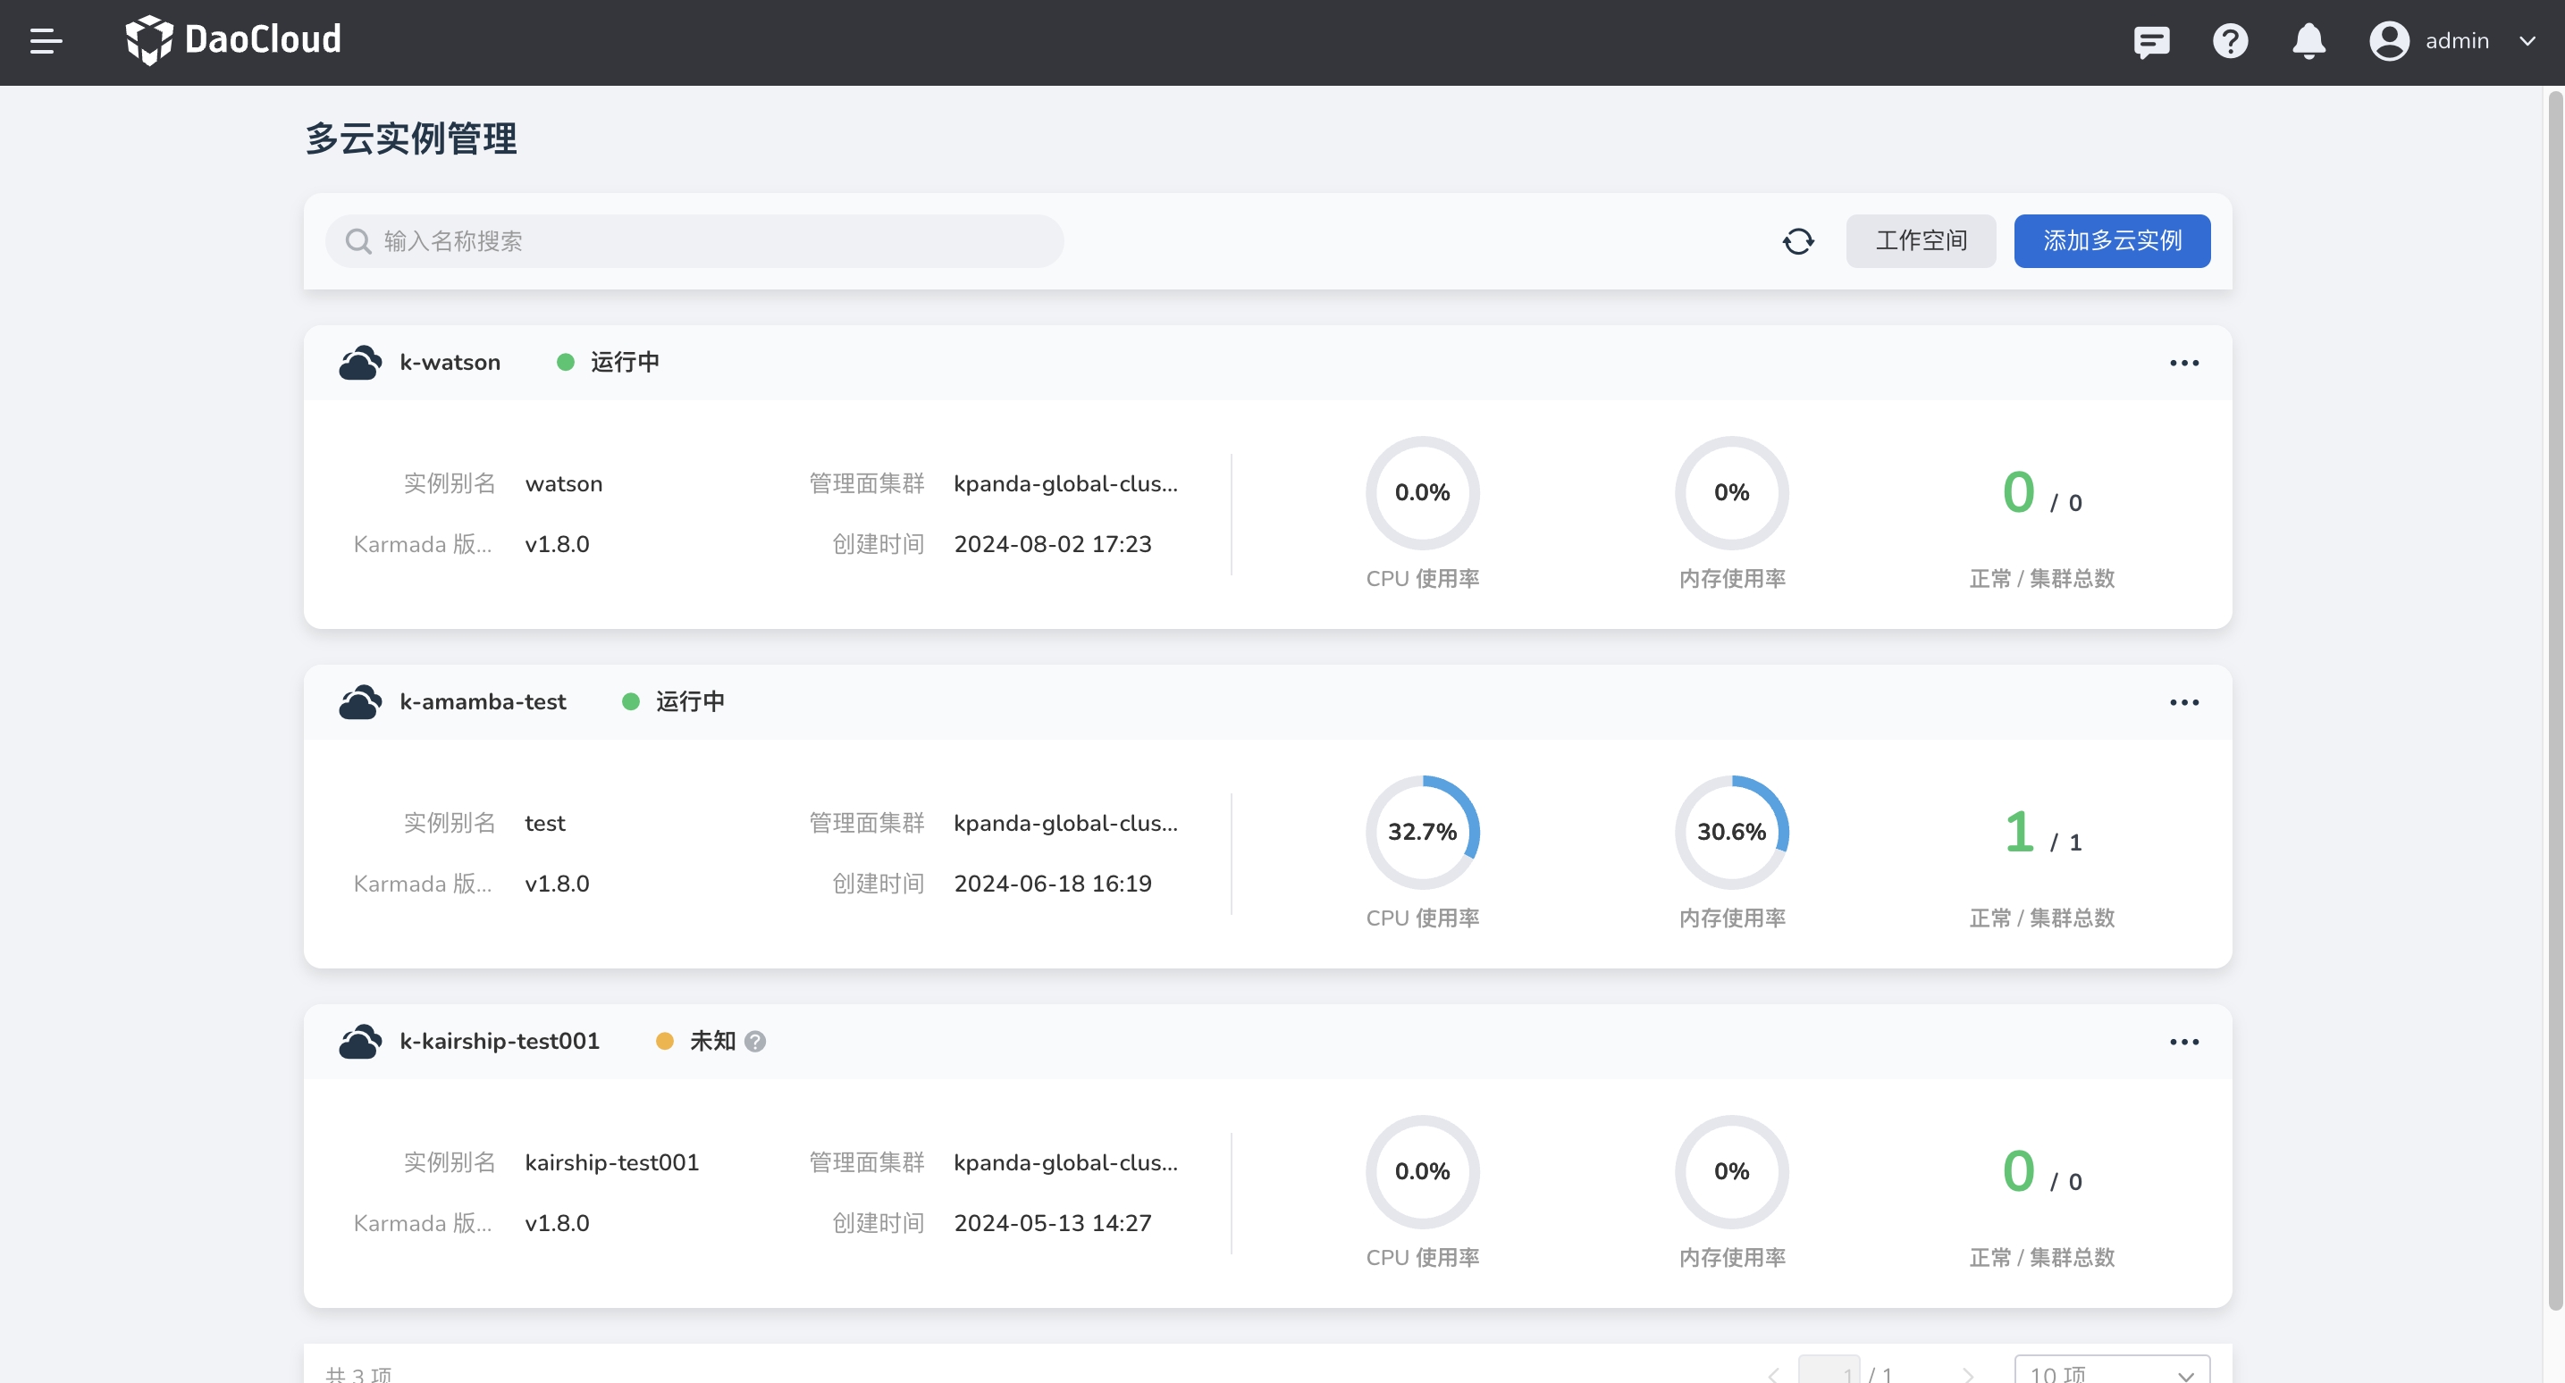Image resolution: width=2565 pixels, height=1383 pixels.
Task: Open the k-amamba-test instance
Action: pos(482,702)
